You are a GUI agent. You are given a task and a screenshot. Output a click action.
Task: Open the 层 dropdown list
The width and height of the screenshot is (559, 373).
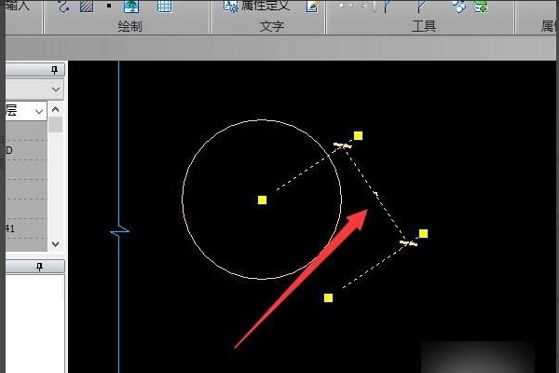(x=39, y=112)
